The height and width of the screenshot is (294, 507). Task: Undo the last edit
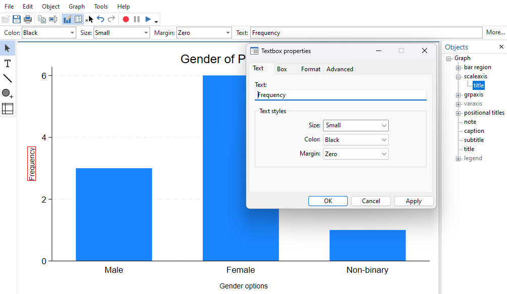pos(101,19)
